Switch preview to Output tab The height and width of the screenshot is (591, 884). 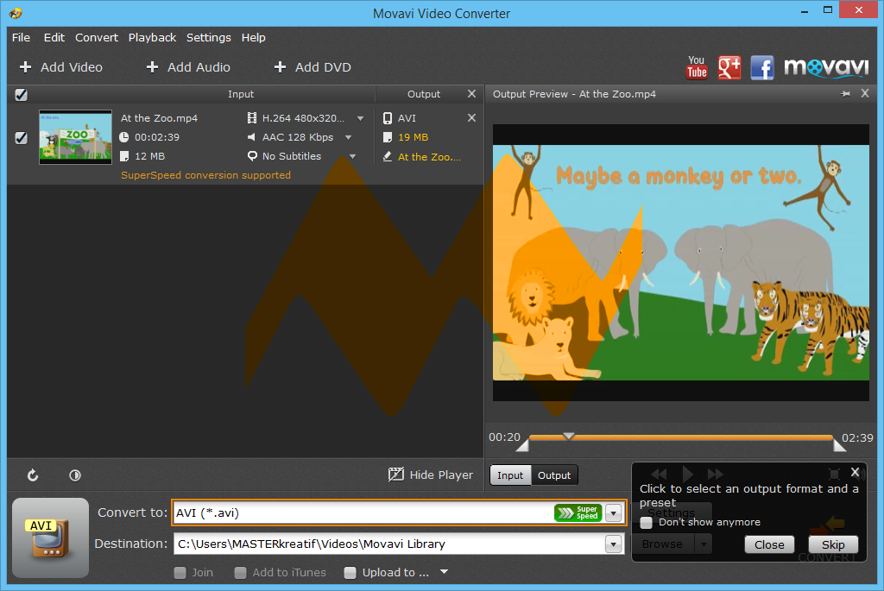(554, 475)
